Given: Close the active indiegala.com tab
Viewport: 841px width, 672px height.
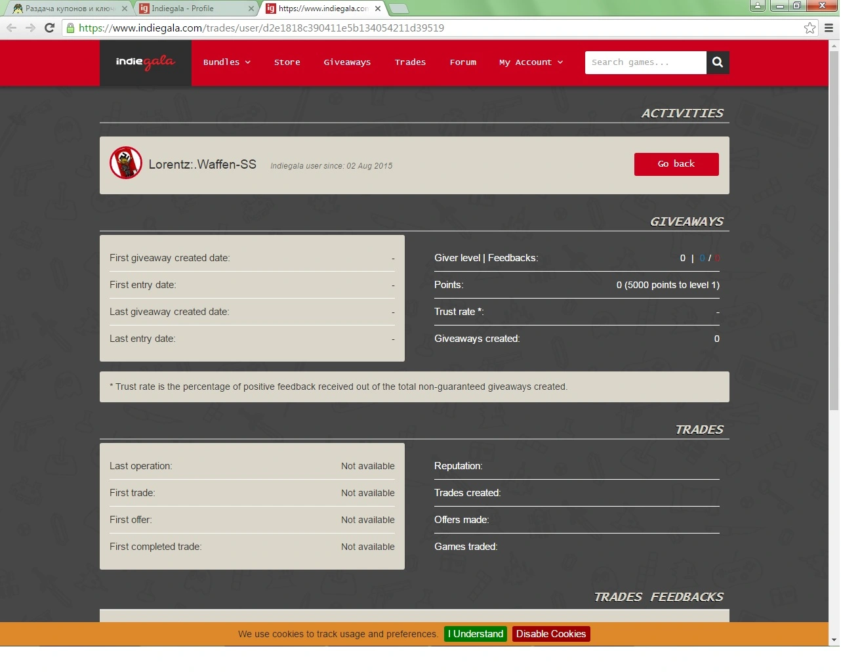Looking at the screenshot, I should (377, 9).
